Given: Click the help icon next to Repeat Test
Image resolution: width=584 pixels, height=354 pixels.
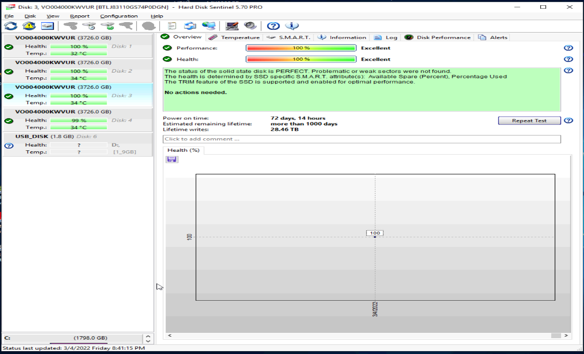Looking at the screenshot, I should (x=568, y=121).
